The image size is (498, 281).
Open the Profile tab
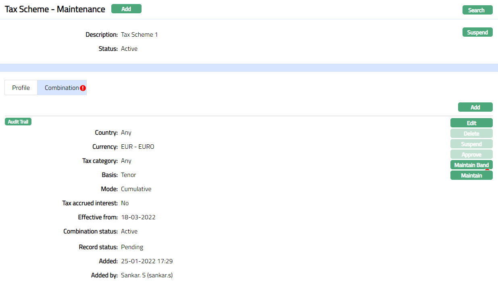point(21,87)
